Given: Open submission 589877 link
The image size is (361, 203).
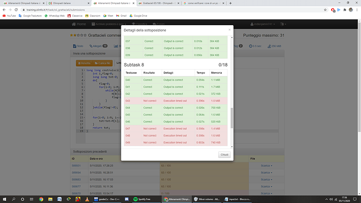Looking at the screenshot, I should tap(76, 186).
